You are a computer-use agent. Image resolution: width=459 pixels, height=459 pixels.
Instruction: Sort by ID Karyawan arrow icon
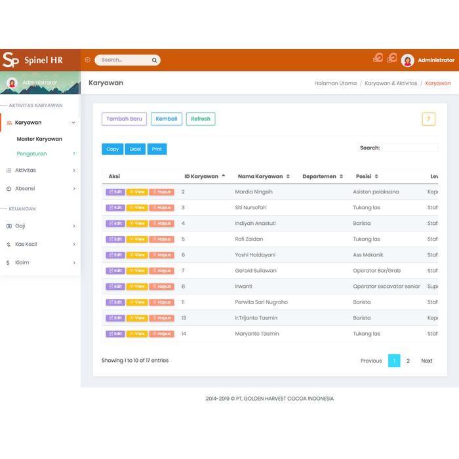tap(224, 176)
